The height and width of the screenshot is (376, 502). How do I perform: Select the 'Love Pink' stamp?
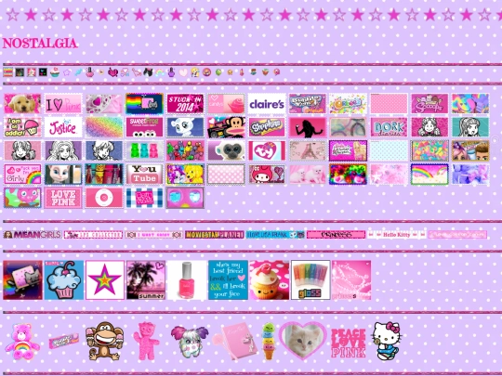[x=63, y=198]
